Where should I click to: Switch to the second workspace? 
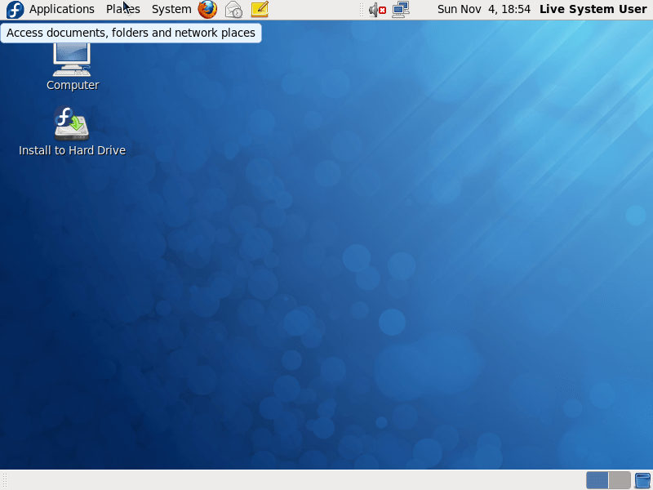point(620,480)
